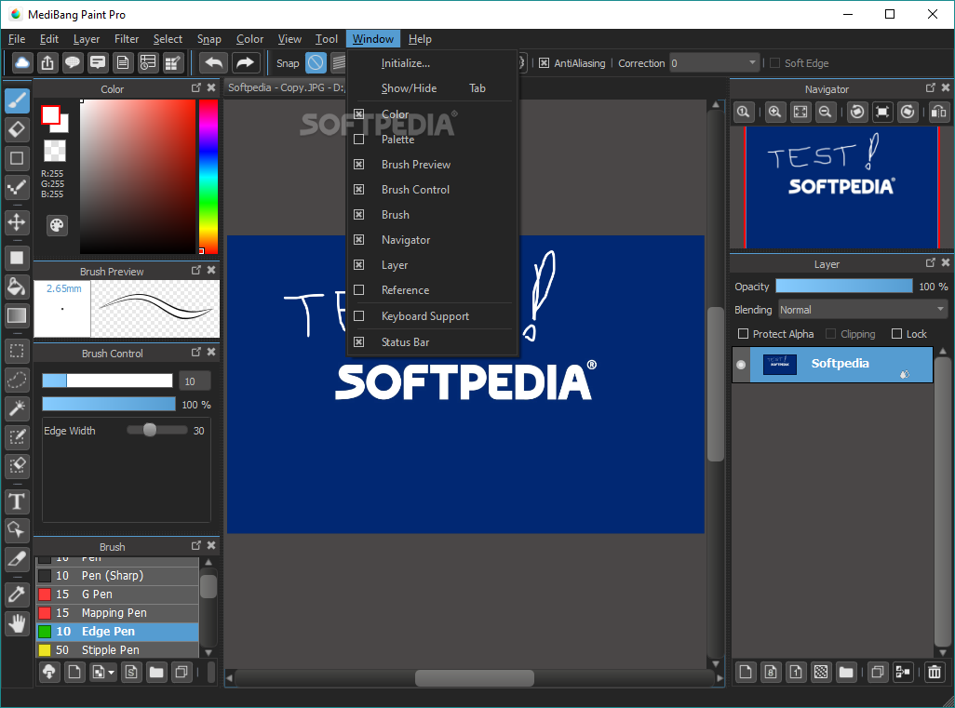Choose Initialize... in Window menu
Image resolution: width=955 pixels, height=708 pixels.
coord(433,63)
